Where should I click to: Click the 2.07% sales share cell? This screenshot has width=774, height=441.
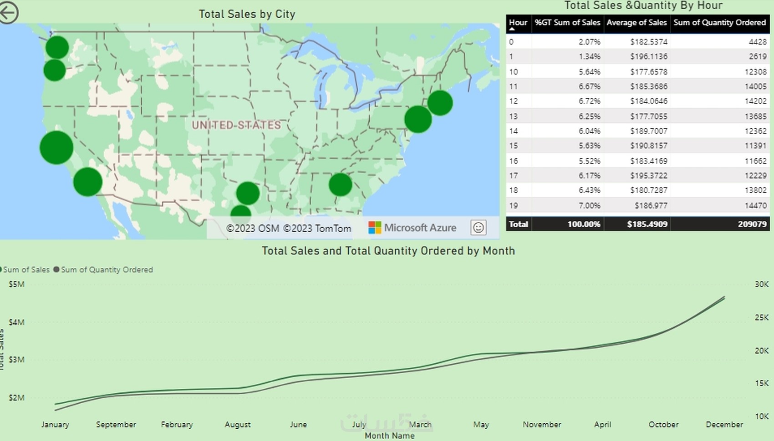coord(589,42)
